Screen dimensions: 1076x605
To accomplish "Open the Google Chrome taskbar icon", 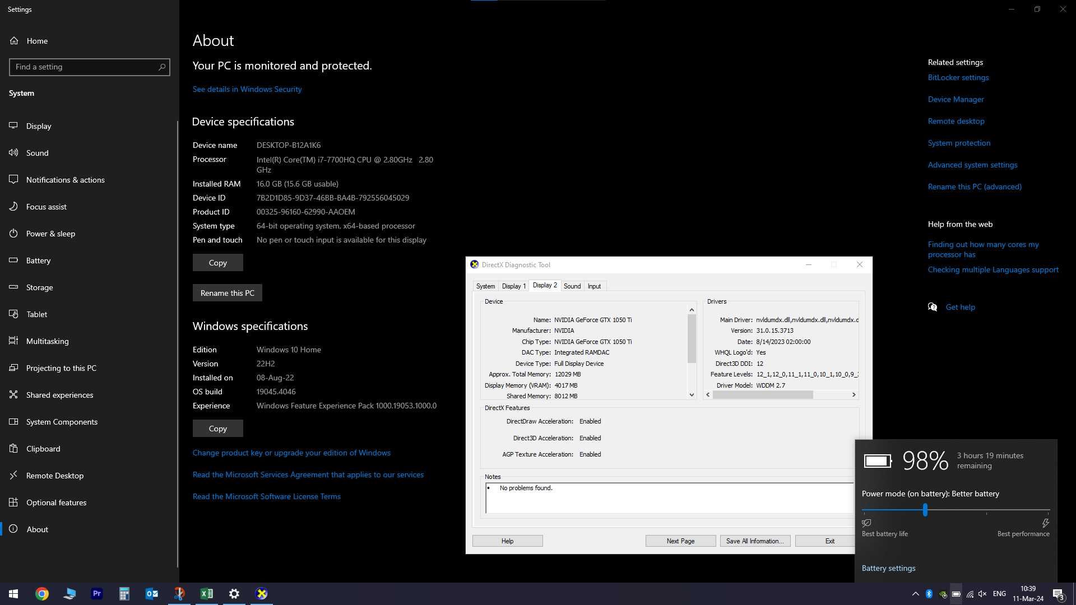I will coord(41,593).
